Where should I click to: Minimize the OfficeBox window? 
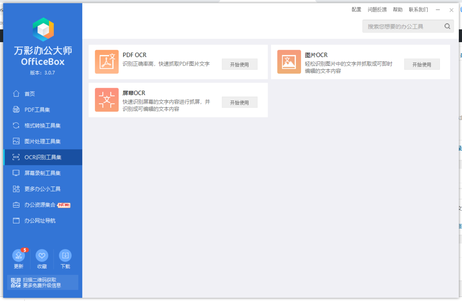tap(438, 10)
